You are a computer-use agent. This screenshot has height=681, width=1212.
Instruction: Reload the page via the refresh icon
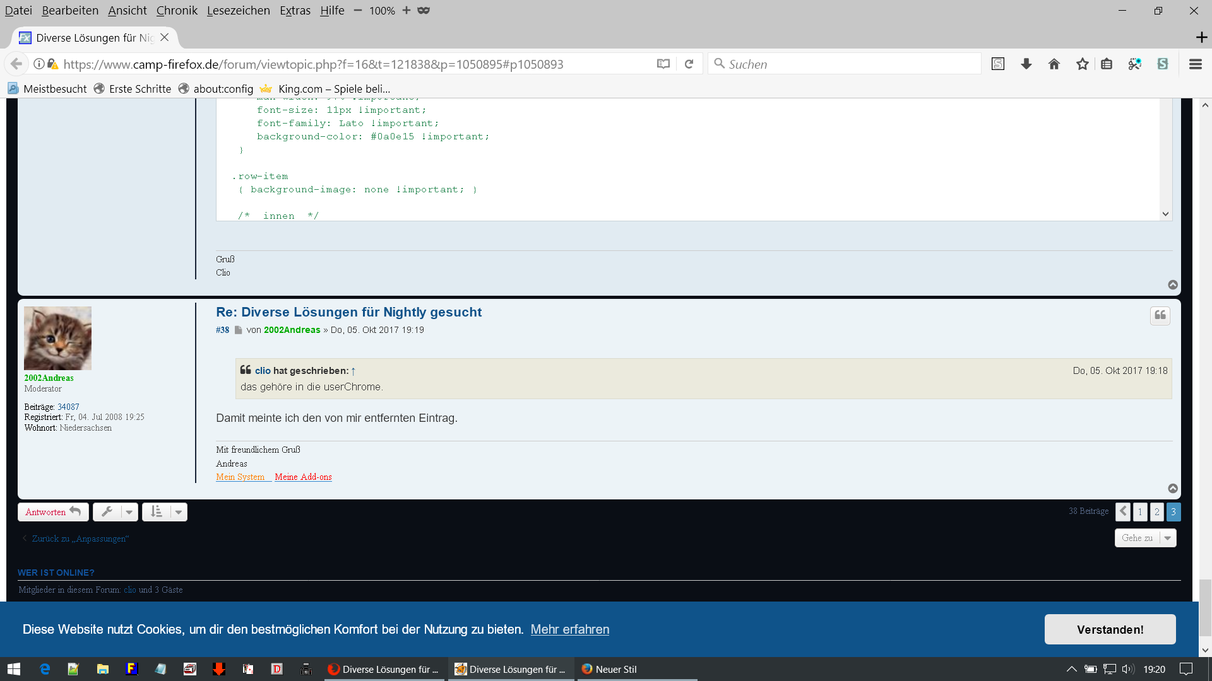pos(689,64)
